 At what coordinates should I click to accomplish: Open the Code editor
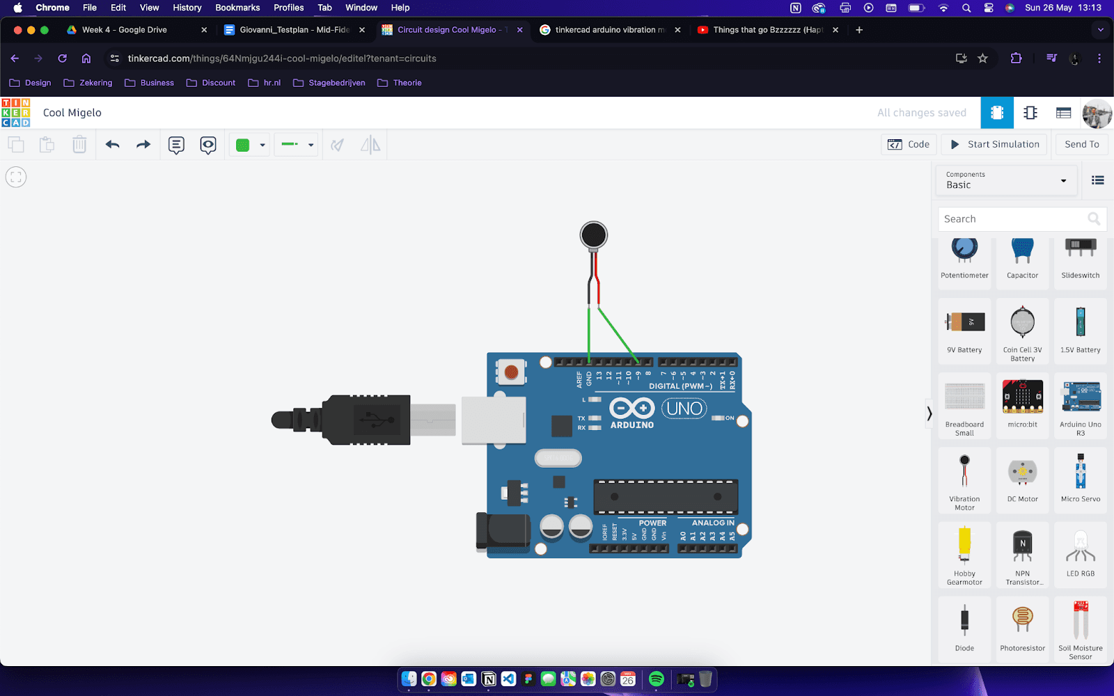coord(909,144)
